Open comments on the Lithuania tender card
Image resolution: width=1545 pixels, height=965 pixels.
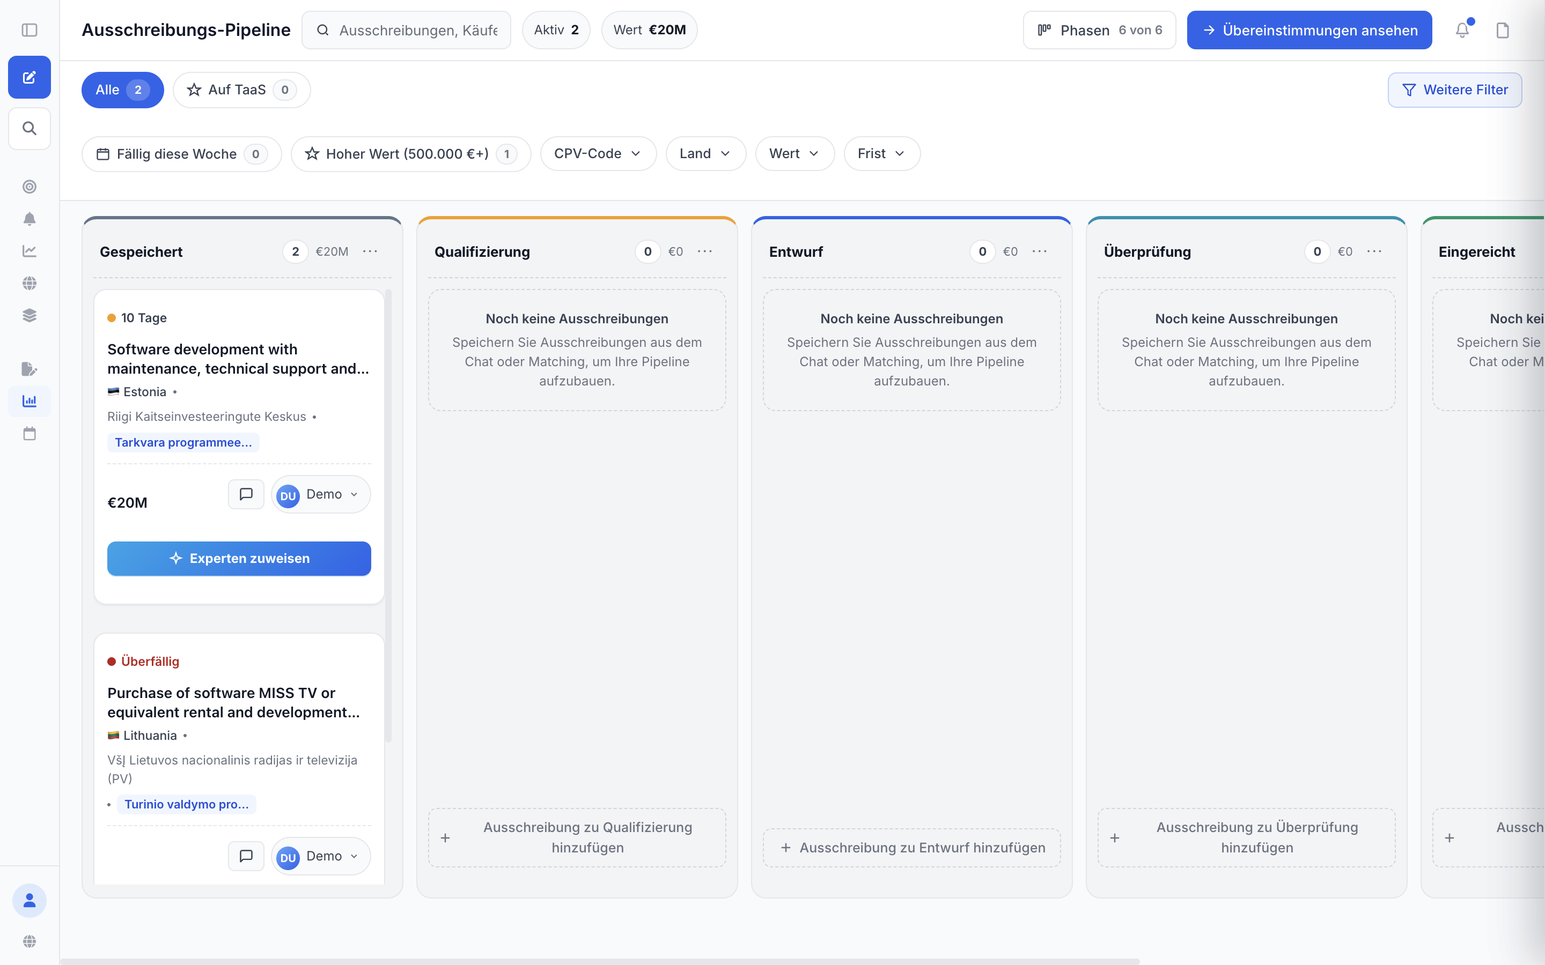point(246,856)
